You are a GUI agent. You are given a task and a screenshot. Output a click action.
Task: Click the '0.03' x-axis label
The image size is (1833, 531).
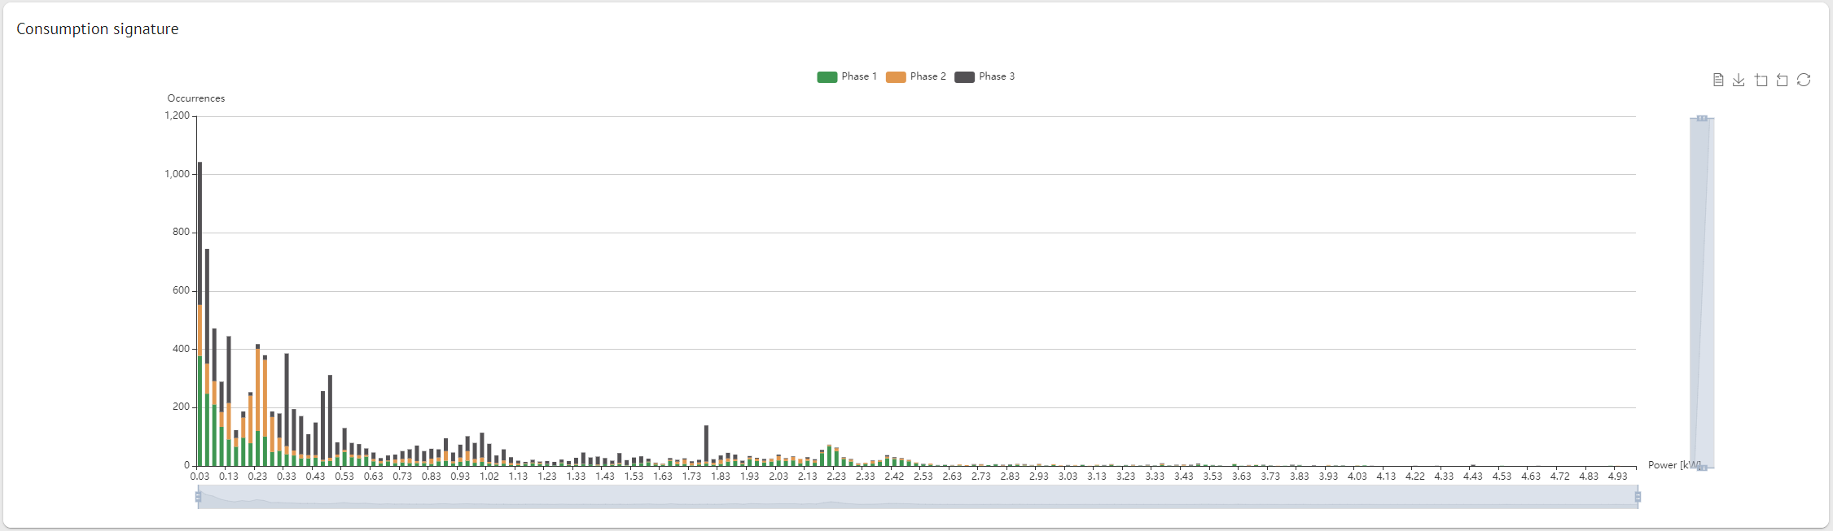click(x=200, y=477)
